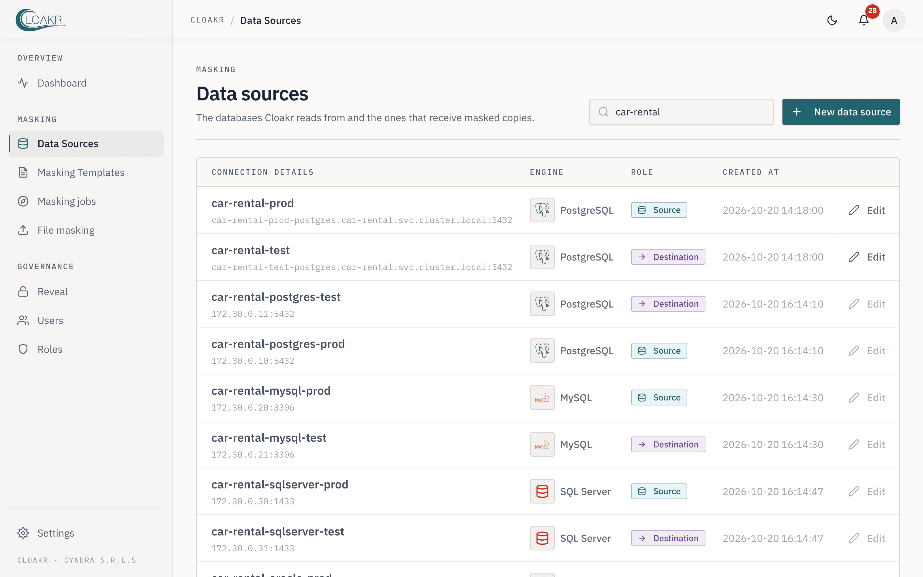Click Source badge on car-rental-mysql-prod
The width and height of the screenshot is (923, 577).
click(x=659, y=398)
